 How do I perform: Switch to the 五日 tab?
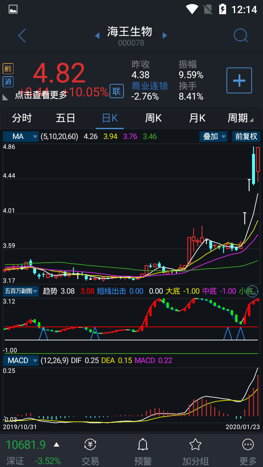pos(66,118)
